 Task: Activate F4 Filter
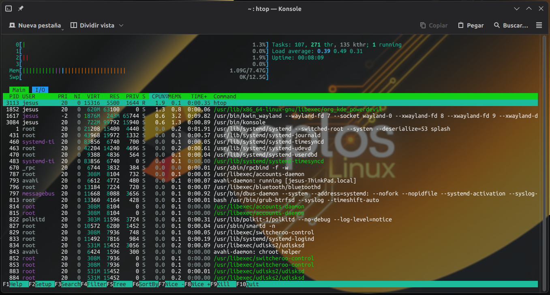pos(94,284)
